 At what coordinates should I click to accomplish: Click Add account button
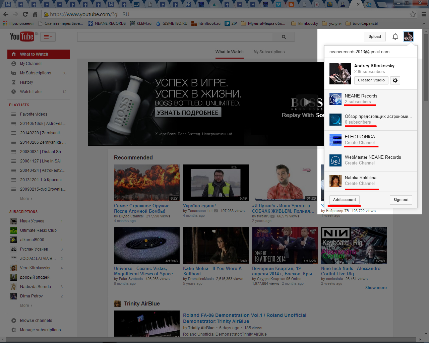[x=345, y=200]
